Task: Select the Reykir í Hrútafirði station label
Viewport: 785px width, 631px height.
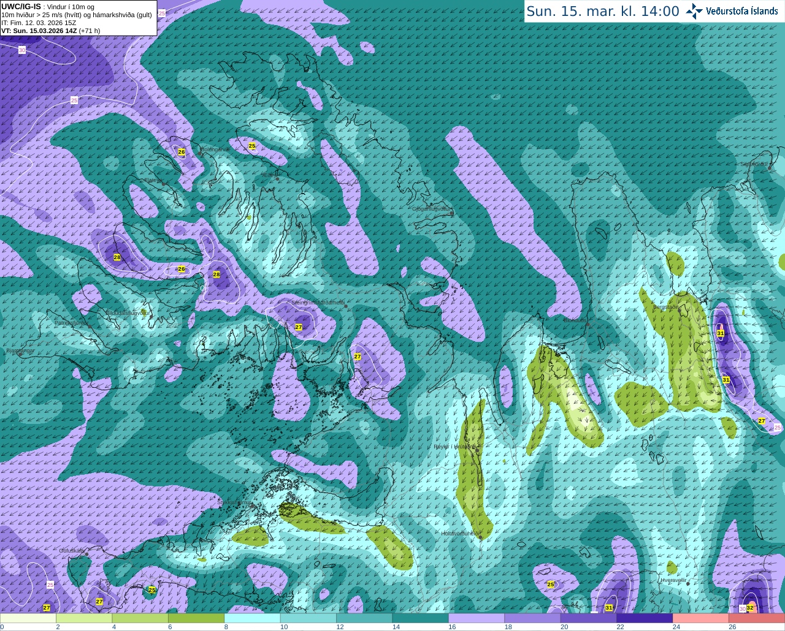Action: [x=455, y=447]
